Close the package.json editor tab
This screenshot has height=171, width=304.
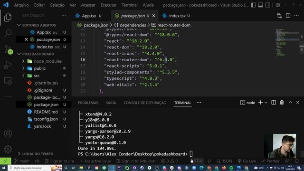[154, 16]
